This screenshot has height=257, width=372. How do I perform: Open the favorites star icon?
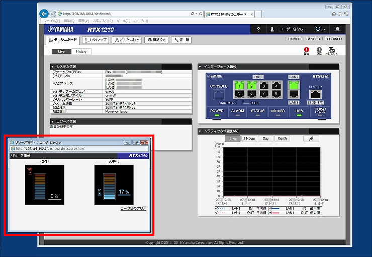pos(340,14)
